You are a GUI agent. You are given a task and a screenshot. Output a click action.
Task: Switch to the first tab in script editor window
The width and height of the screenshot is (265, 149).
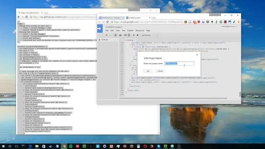click(x=111, y=18)
